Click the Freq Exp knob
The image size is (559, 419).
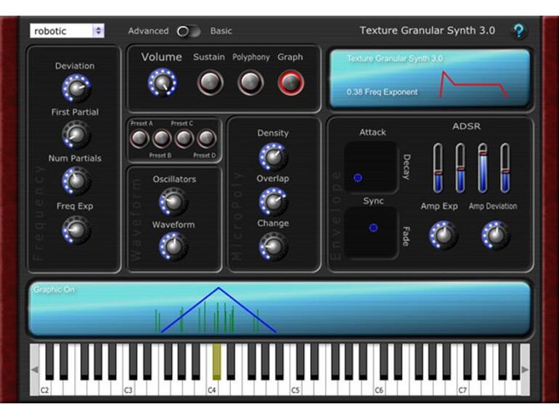click(x=77, y=230)
